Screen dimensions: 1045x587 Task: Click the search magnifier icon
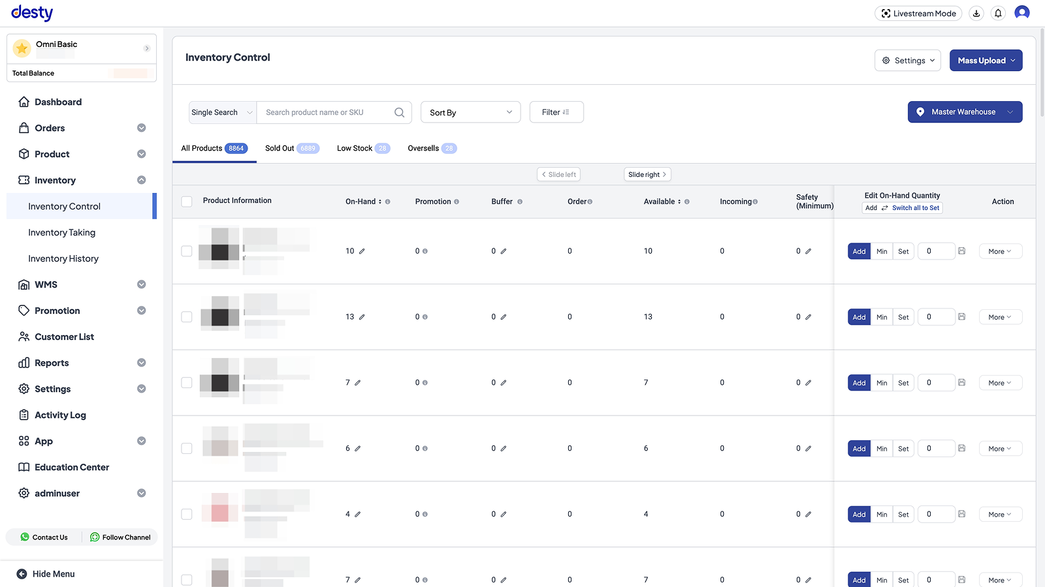tap(399, 112)
